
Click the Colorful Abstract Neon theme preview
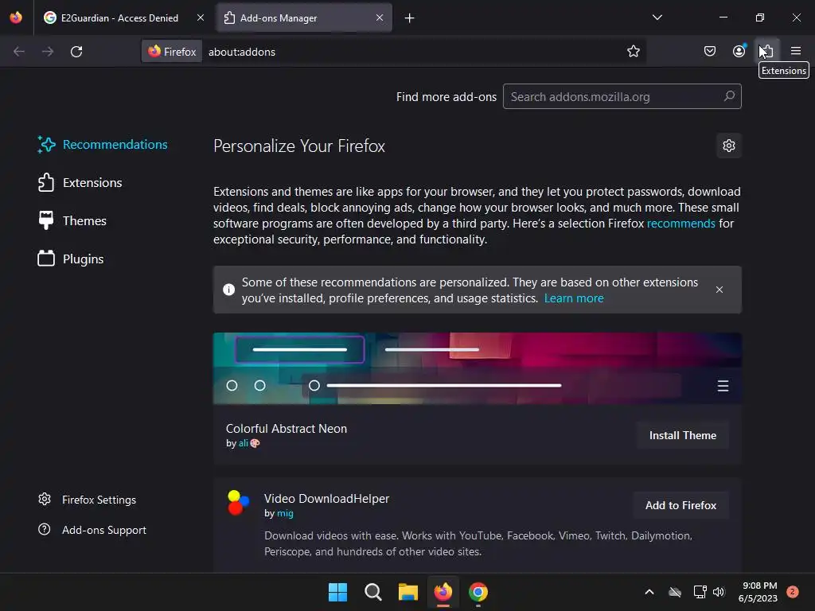[478, 368]
